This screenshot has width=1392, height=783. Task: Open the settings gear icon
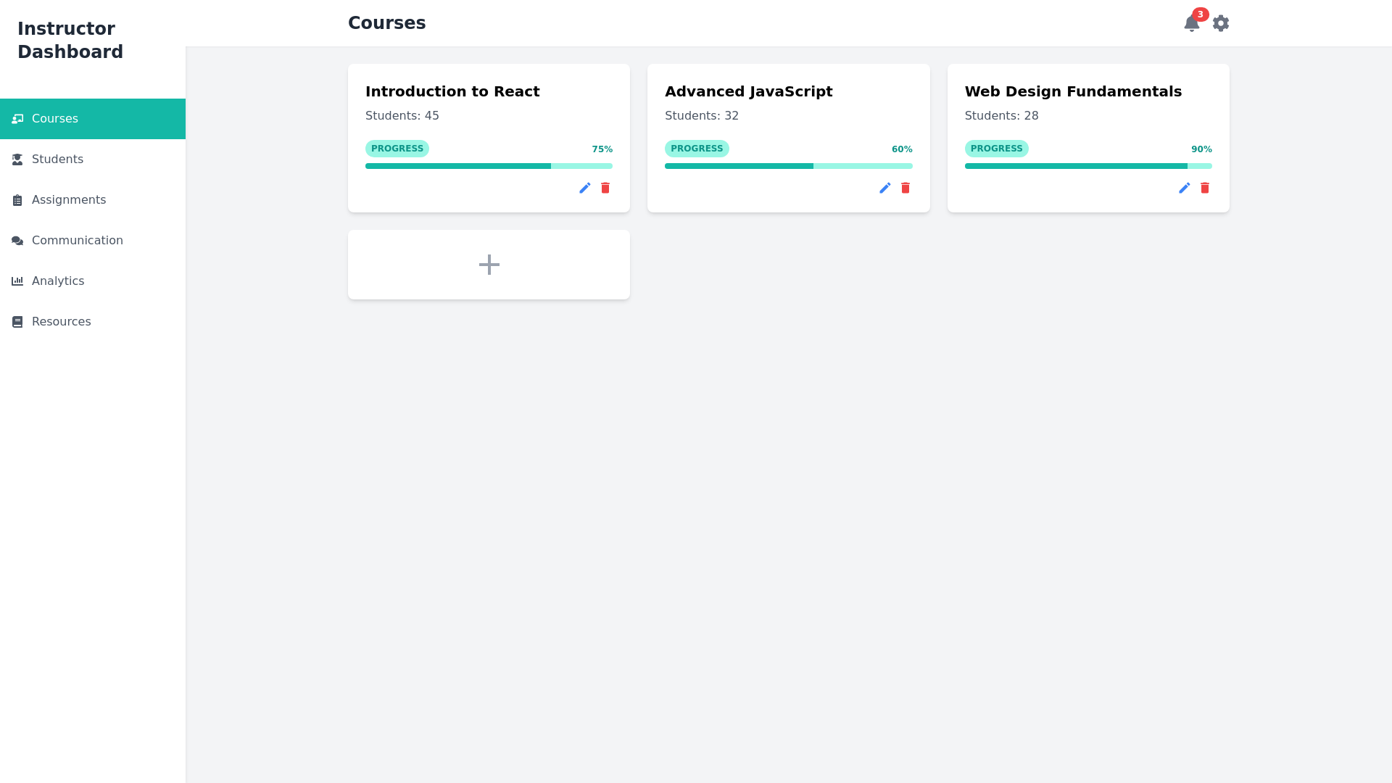(1221, 22)
